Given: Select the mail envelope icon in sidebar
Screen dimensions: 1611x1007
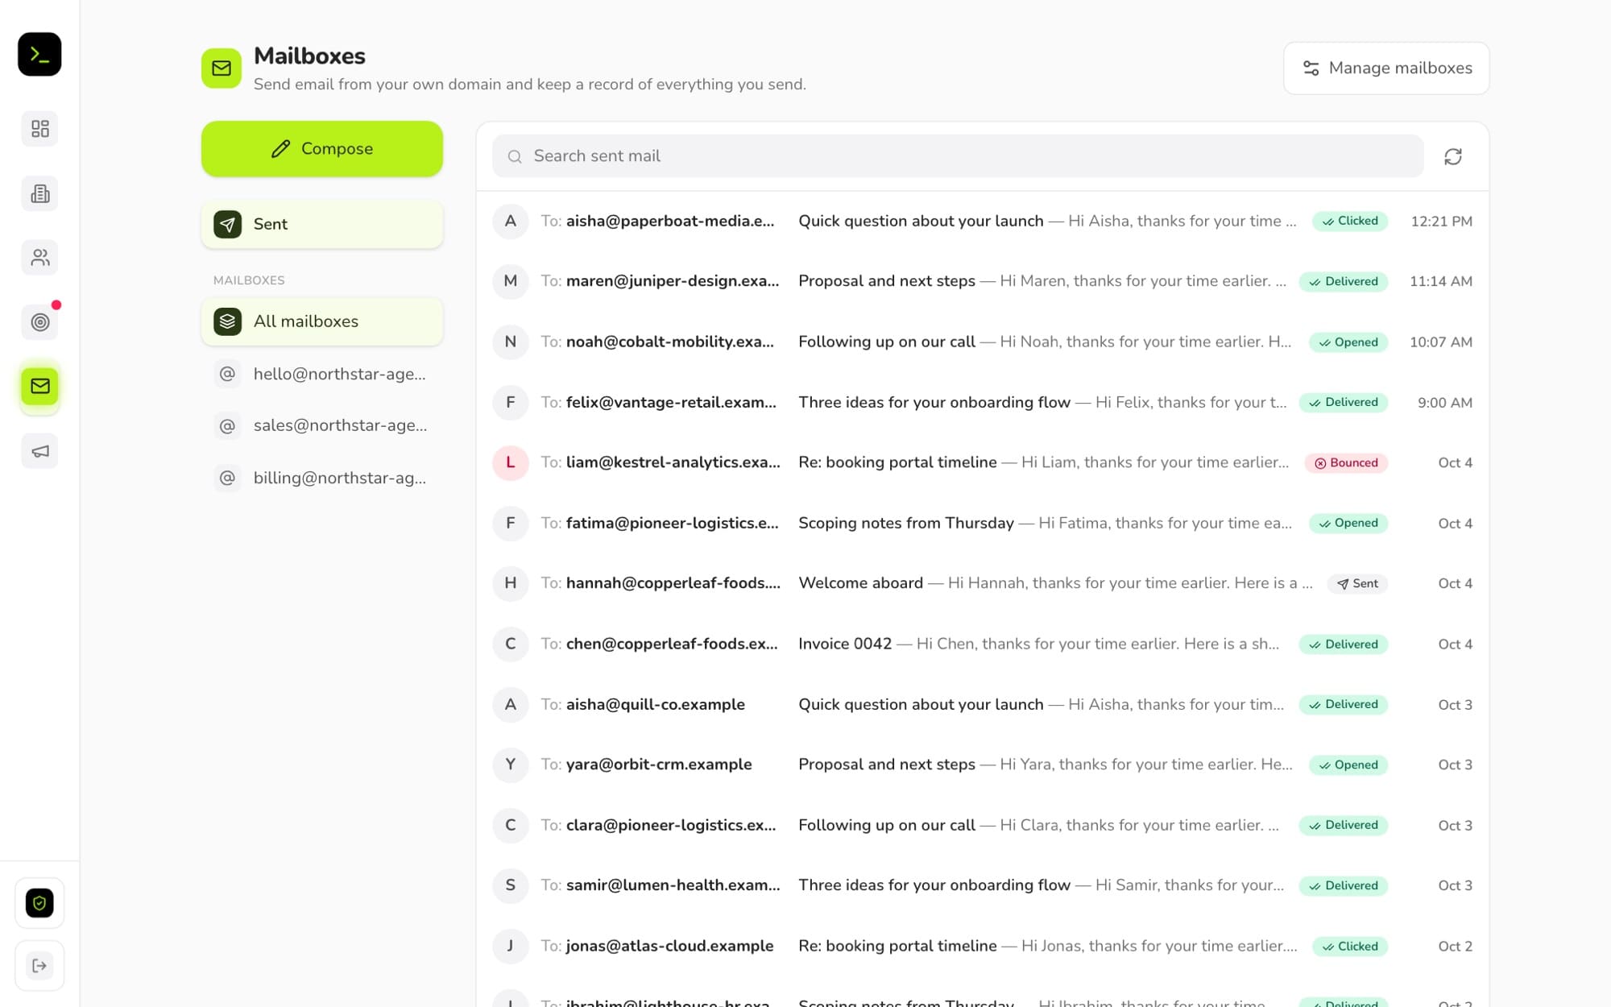Looking at the screenshot, I should 39,387.
